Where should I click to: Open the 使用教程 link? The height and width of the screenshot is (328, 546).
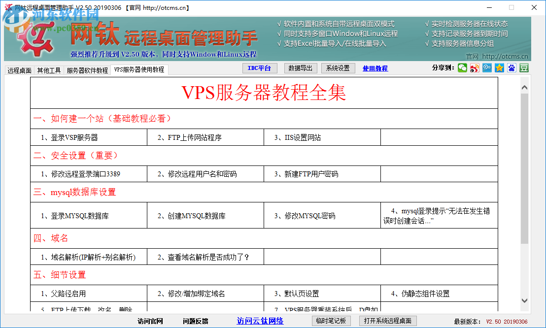coord(375,68)
